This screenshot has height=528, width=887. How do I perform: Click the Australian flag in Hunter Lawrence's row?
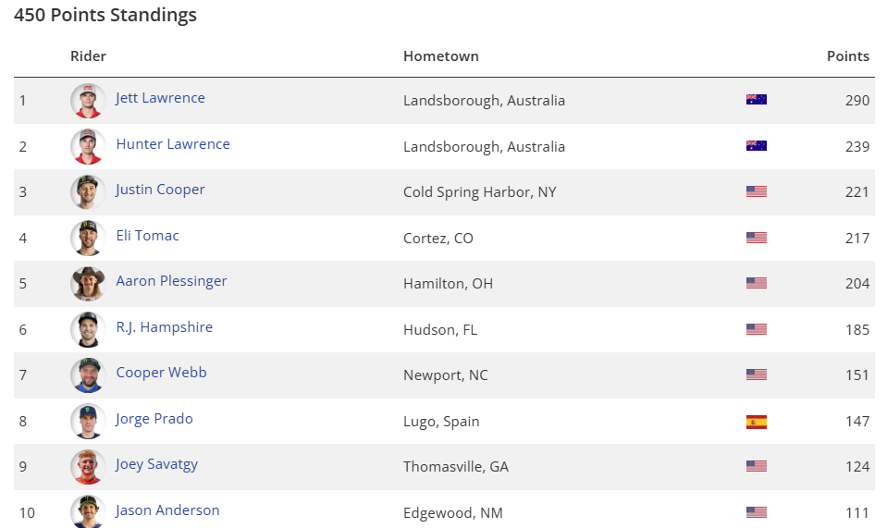tap(757, 146)
